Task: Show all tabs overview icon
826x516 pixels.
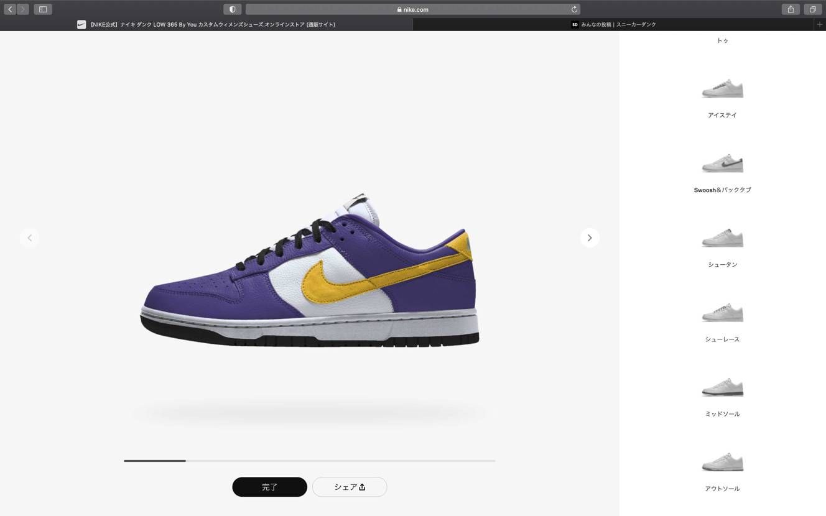Action: (x=812, y=9)
